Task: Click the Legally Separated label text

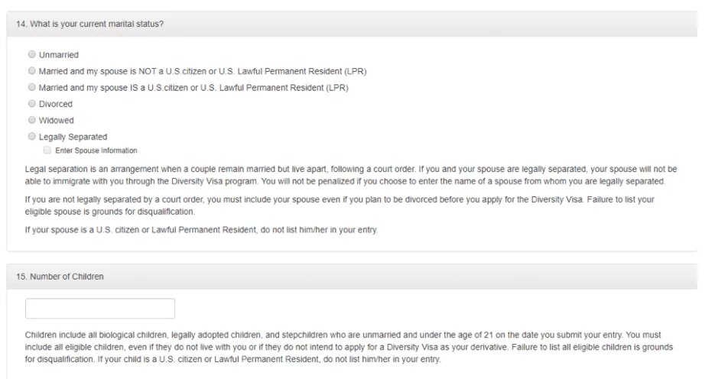Action: (x=73, y=137)
